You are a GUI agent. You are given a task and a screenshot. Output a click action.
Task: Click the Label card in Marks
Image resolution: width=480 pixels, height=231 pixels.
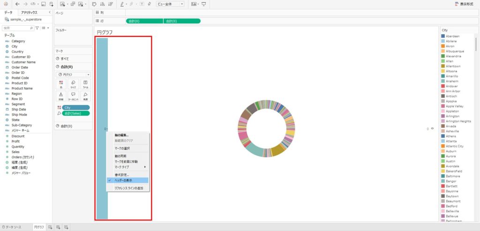click(85, 84)
